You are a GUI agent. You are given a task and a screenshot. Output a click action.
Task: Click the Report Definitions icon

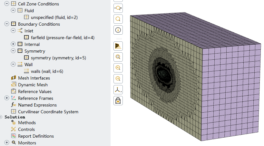coord(14,136)
